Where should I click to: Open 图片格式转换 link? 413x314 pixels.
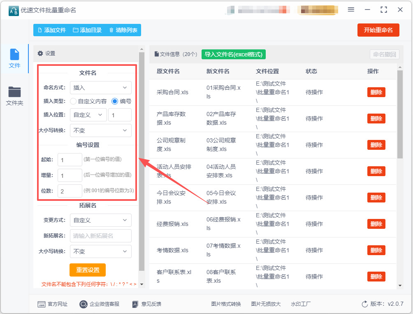point(226,304)
